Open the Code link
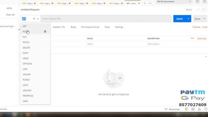 205,27
